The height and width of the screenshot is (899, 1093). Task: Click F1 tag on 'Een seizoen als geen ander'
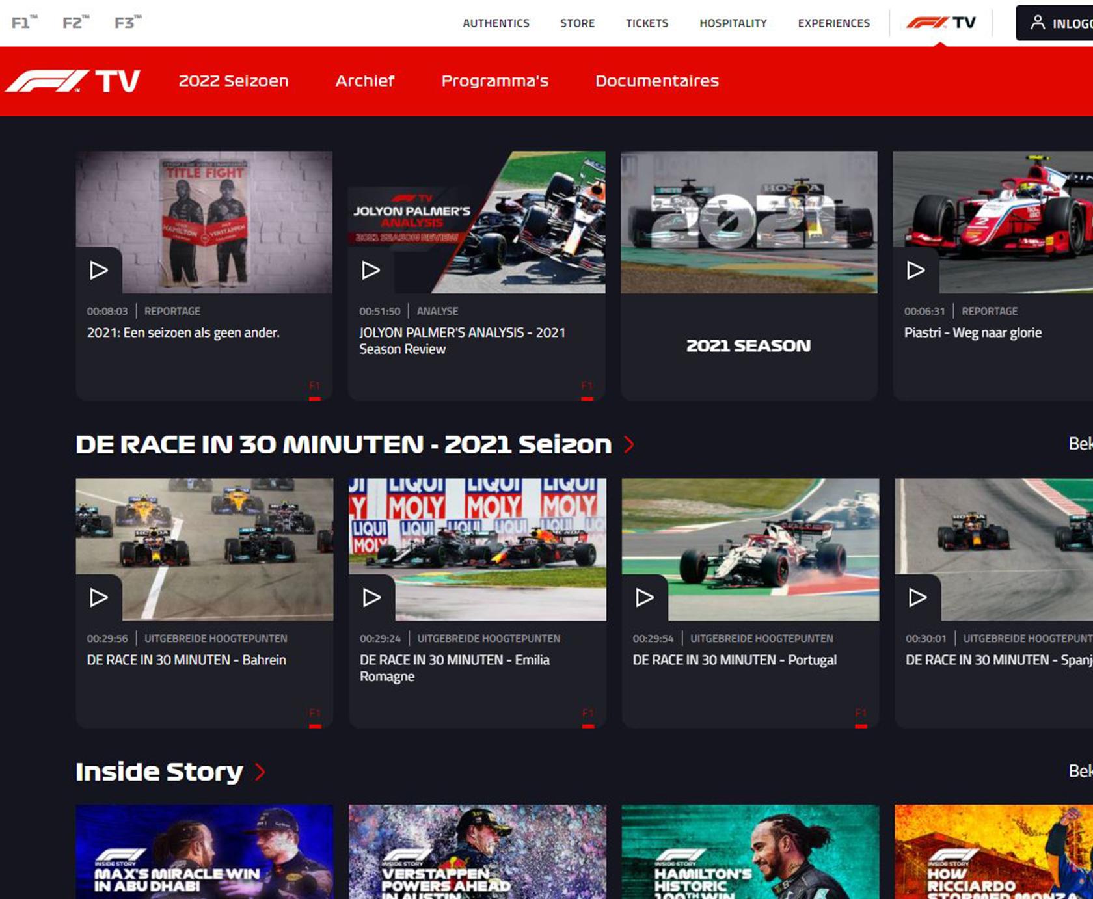315,390
